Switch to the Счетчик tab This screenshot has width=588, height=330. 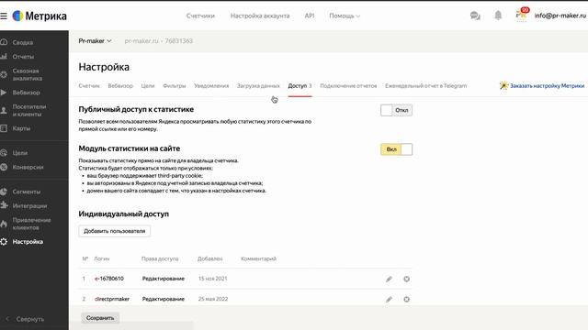[x=89, y=85]
